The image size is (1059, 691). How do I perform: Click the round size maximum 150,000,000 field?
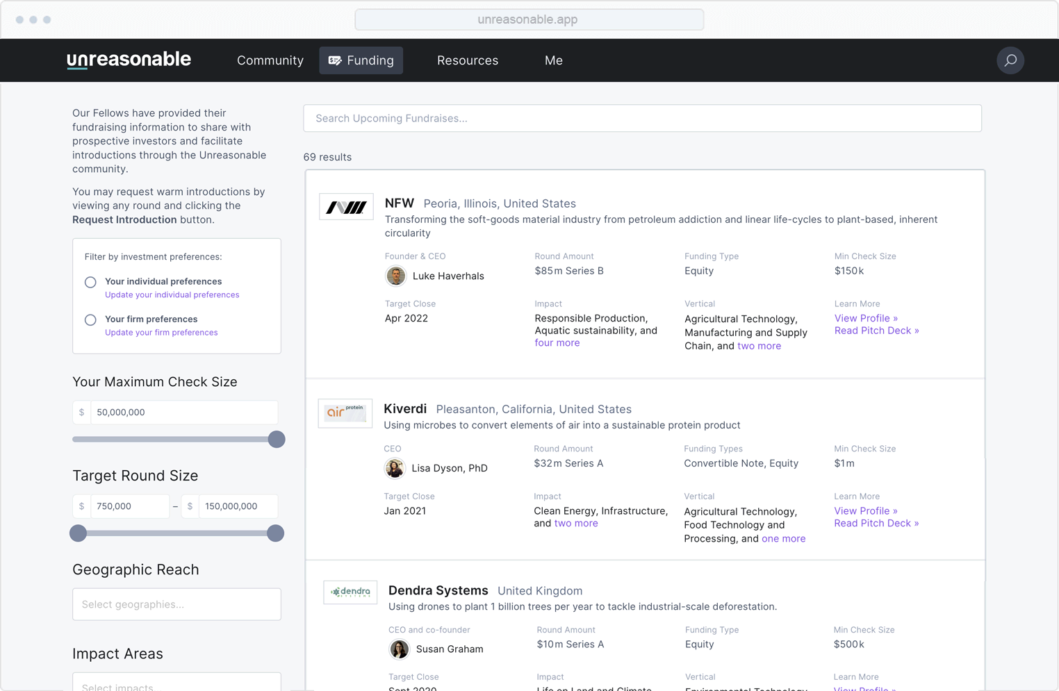click(x=238, y=506)
